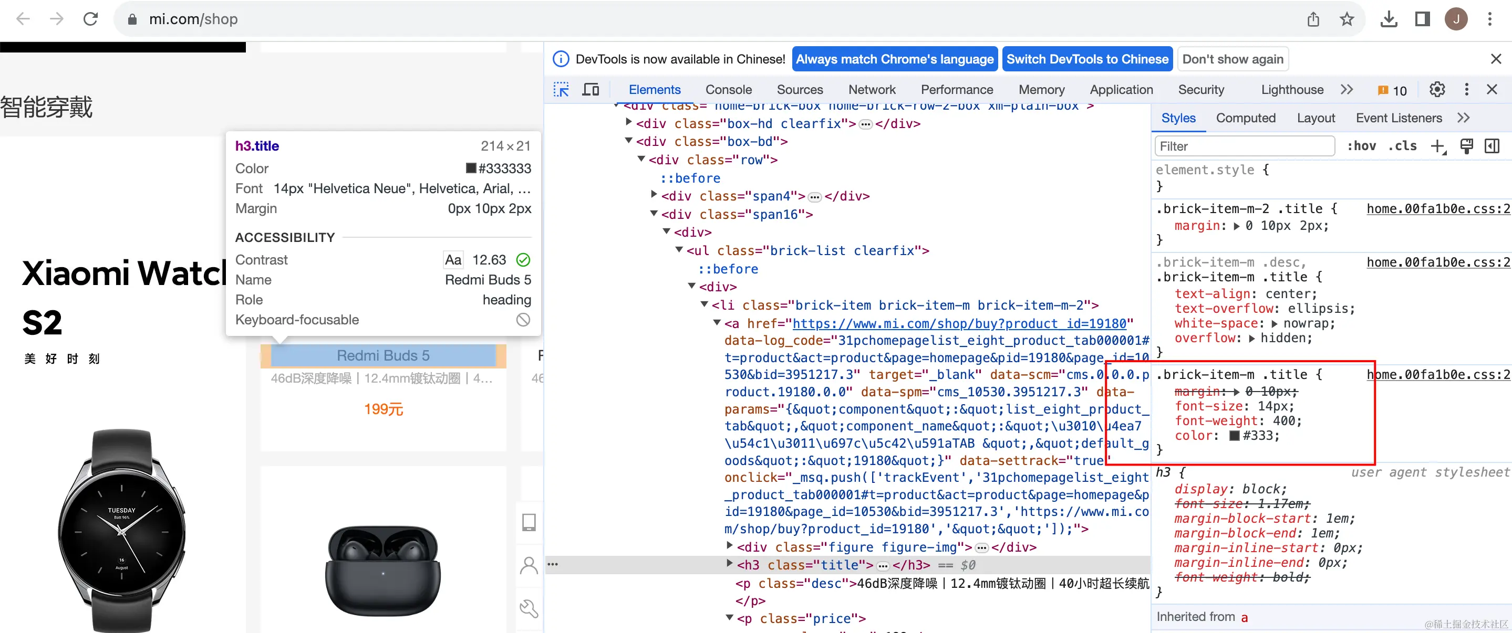Expand the overflow hidden shorthand
Screen dimensions: 1512x633
coord(1251,339)
